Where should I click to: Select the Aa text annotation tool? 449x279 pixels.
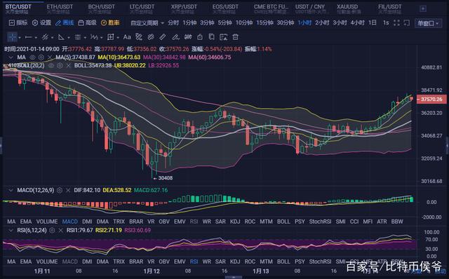(127, 37)
